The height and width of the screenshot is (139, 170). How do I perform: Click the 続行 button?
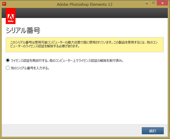coord(153,131)
